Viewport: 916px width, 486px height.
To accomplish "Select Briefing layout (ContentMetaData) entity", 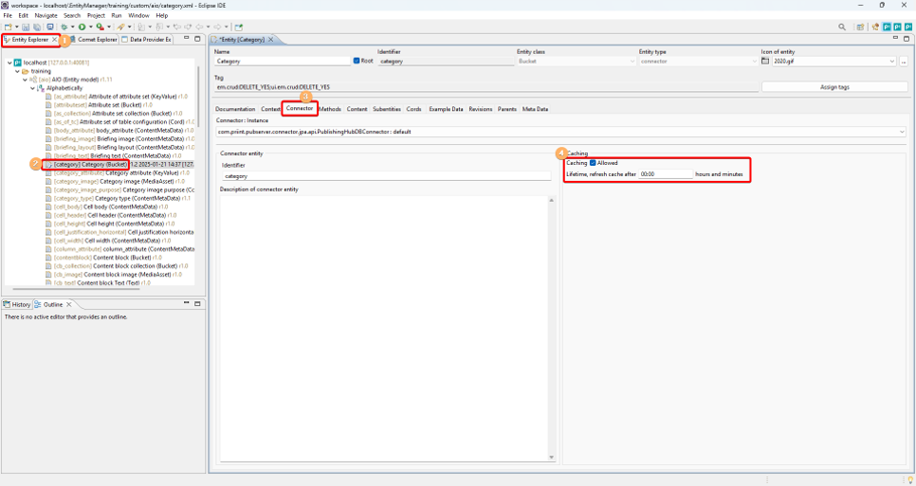I will 119,148.
